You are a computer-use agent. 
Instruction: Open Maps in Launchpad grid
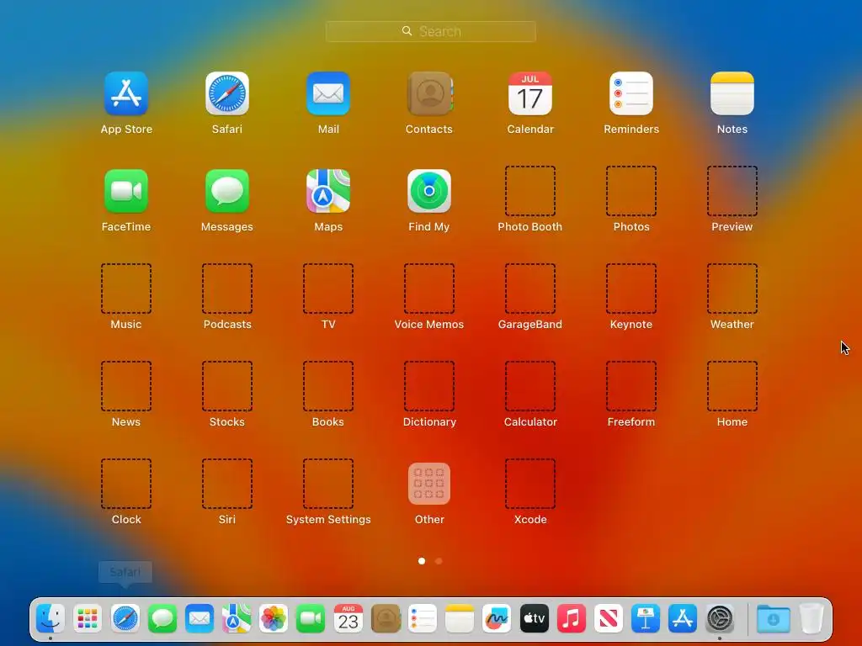coord(328,191)
